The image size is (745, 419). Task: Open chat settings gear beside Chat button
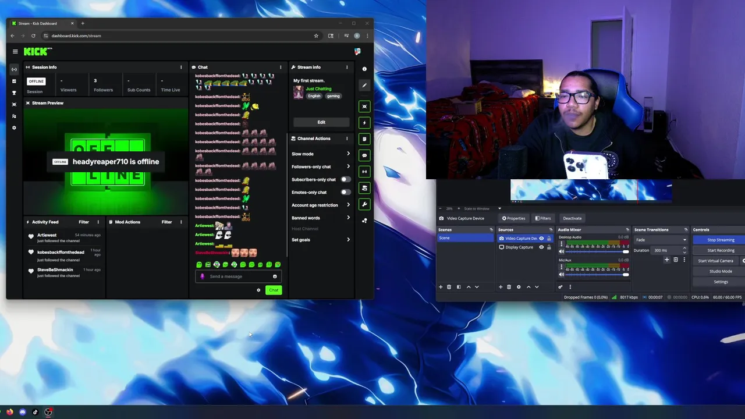pyautogui.click(x=258, y=290)
